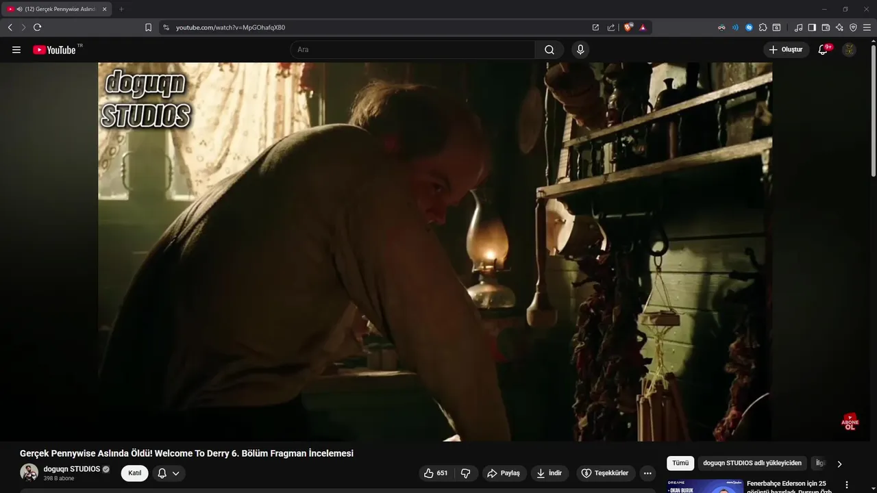Like the video with 651 likes
877x493 pixels.
tap(436, 473)
